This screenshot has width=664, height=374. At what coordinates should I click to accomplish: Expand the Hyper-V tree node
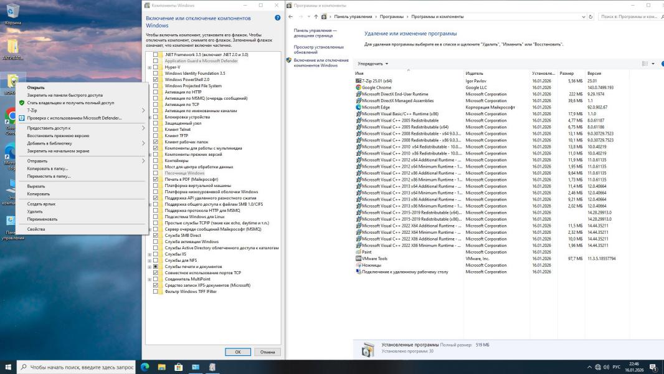pos(149,67)
